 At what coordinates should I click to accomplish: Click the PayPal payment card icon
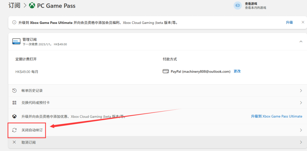tap(165, 71)
